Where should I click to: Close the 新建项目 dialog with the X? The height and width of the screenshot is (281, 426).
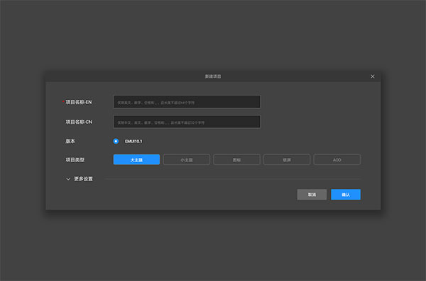(x=373, y=76)
